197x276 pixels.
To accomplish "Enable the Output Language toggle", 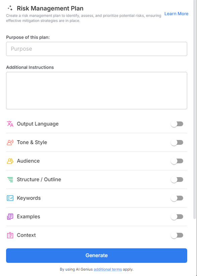I will tap(177, 124).
